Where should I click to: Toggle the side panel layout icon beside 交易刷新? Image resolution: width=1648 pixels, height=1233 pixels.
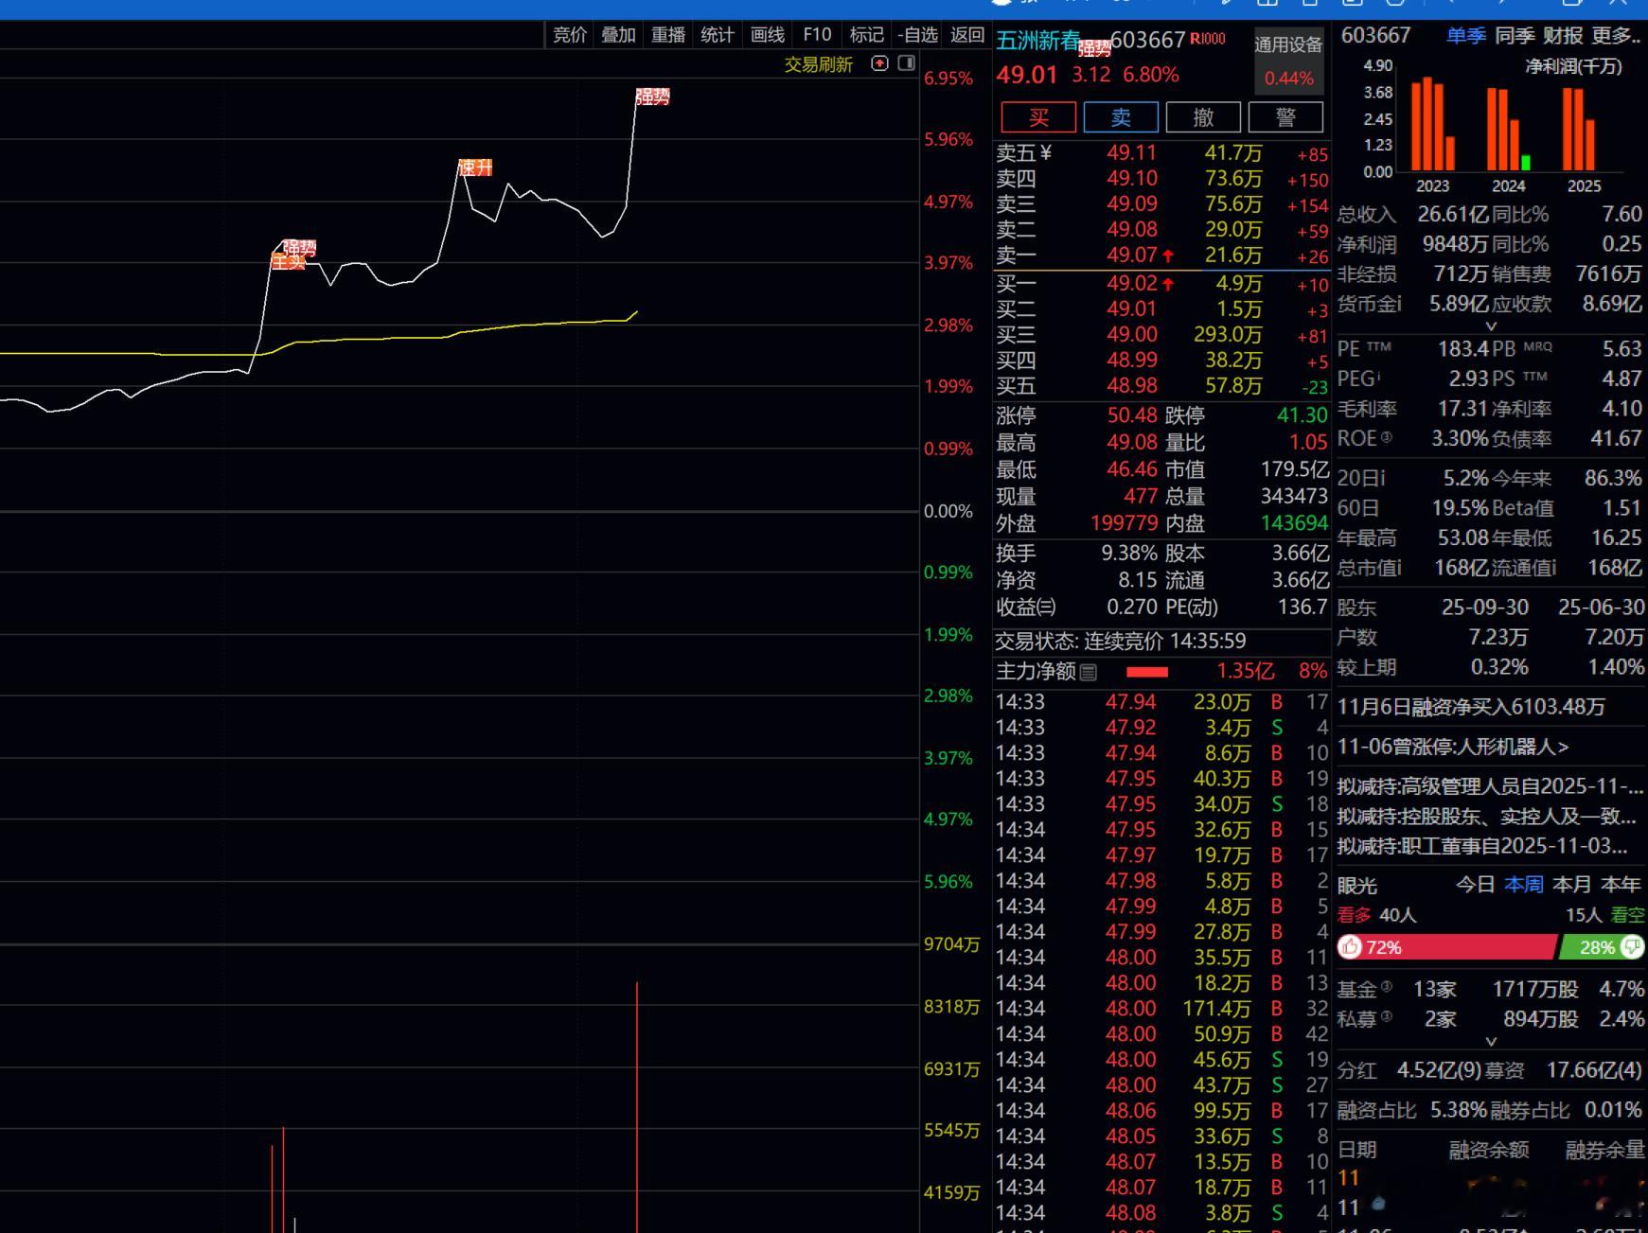point(906,63)
